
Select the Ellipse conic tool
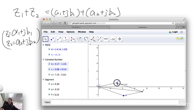pos(86,39)
